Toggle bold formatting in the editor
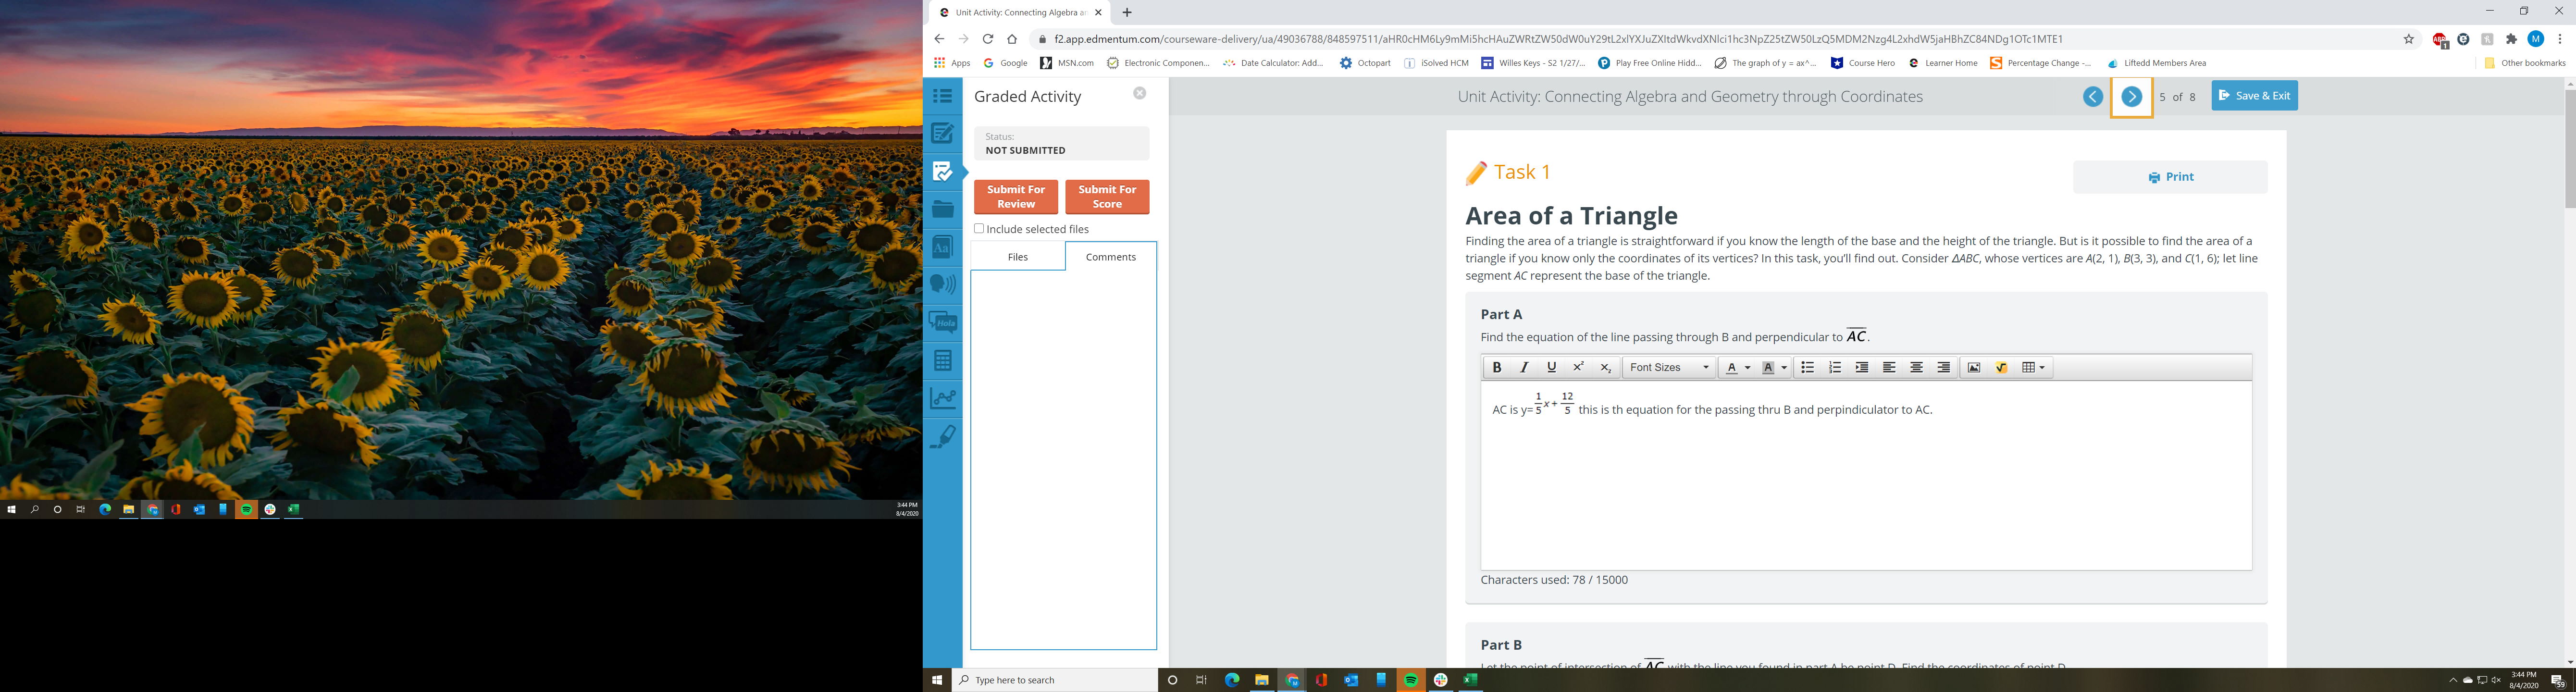The height and width of the screenshot is (692, 2576). tap(1497, 367)
